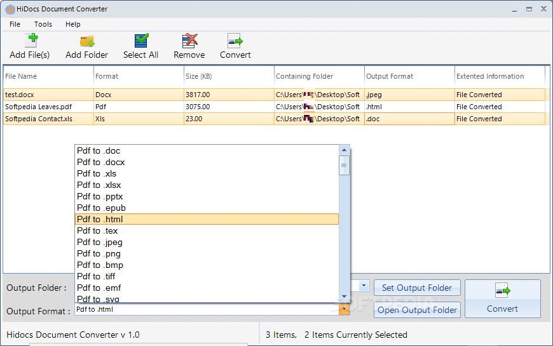Sort by Containing Folder column header

pyautogui.click(x=319, y=76)
